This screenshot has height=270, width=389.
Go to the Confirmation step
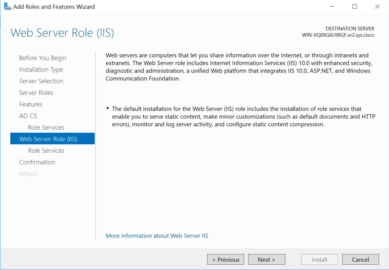click(x=37, y=162)
